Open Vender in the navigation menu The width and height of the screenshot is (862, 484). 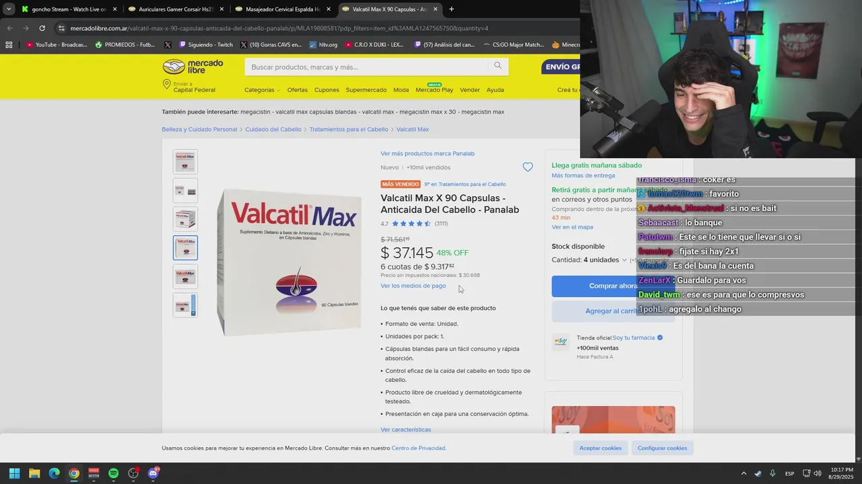coord(470,90)
